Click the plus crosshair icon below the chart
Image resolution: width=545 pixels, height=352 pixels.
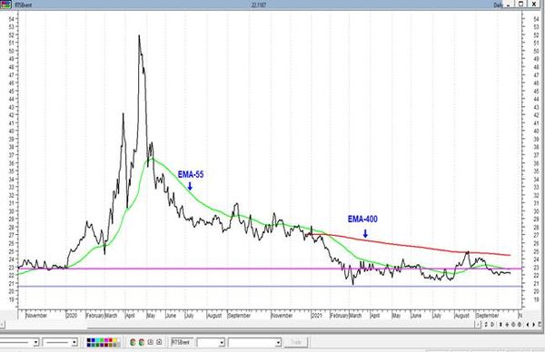507,325
